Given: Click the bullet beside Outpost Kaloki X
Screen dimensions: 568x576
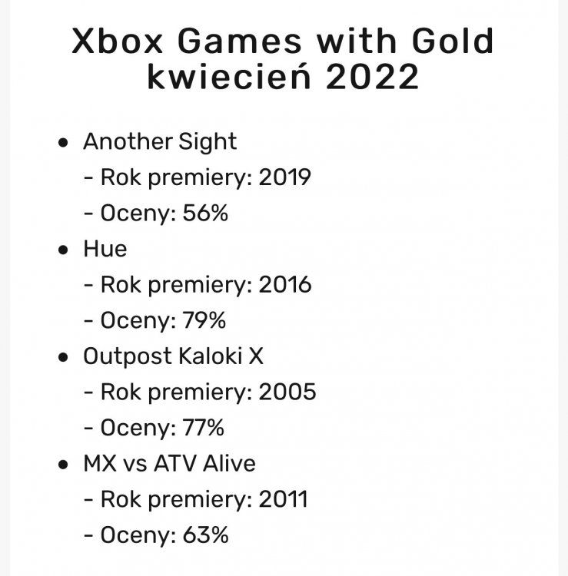Looking at the screenshot, I should [65, 358].
